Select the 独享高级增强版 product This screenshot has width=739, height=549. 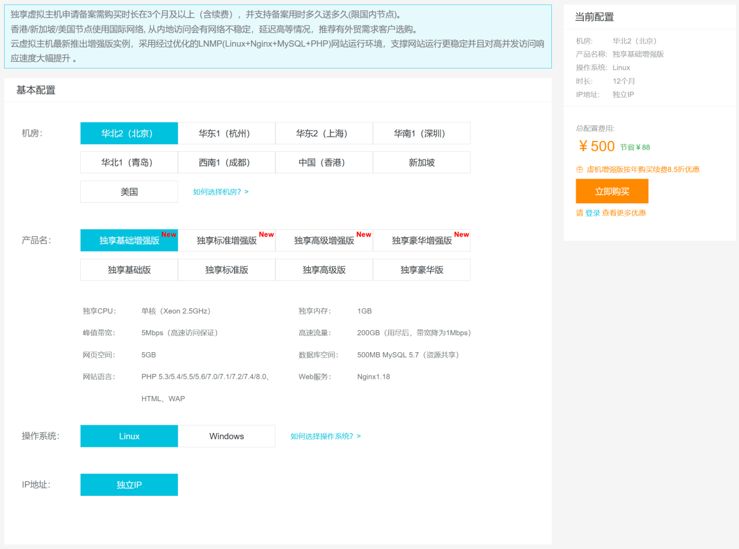(323, 240)
